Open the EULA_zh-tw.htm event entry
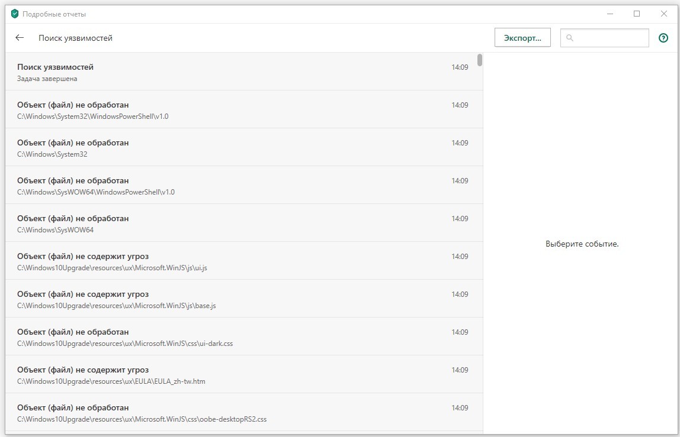 click(x=243, y=375)
